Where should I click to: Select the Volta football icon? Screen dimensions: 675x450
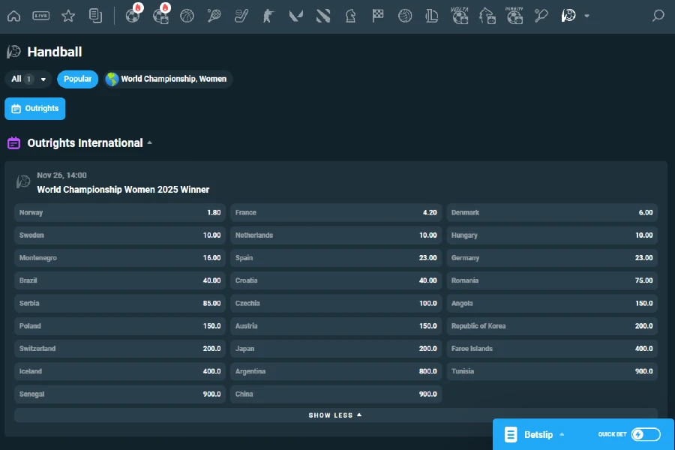pos(460,16)
